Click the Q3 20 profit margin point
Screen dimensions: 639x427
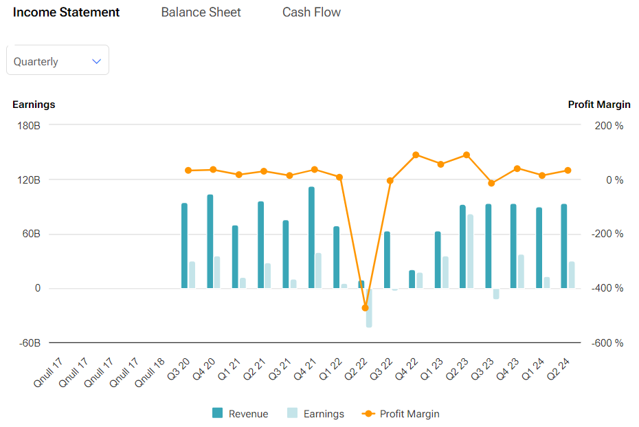click(x=188, y=171)
